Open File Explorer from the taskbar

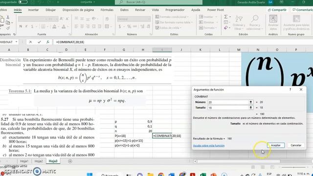151,175
